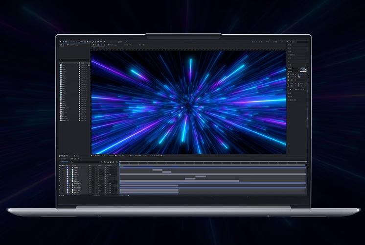The image size is (365, 245).
Task: Take a snapshot with the viewer camera icon
Action: [115, 155]
